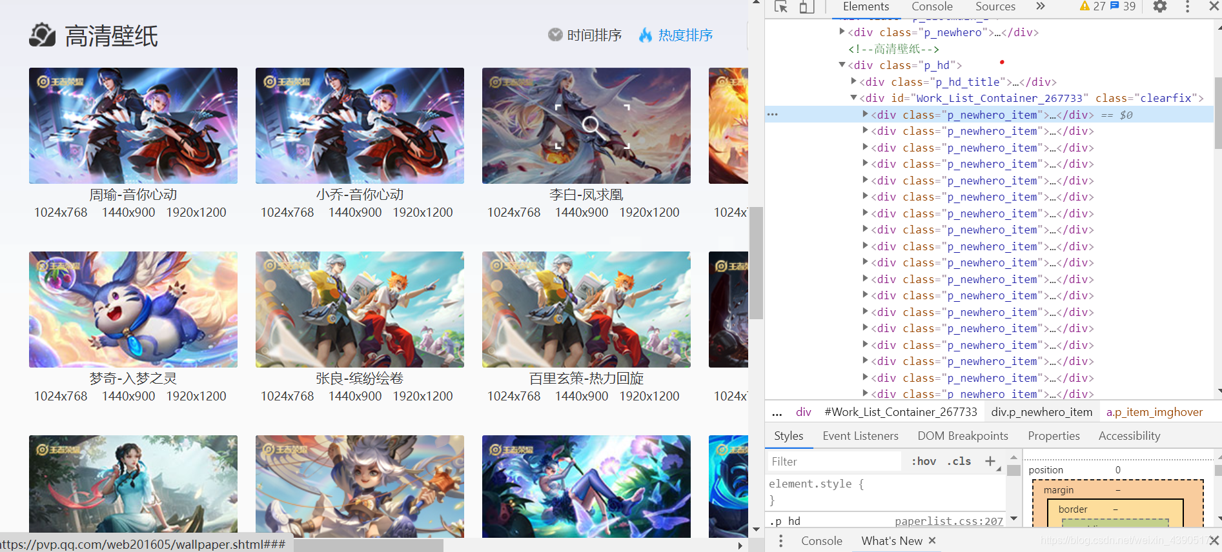Click the page horizontal scrollbar thumb

pos(368,545)
